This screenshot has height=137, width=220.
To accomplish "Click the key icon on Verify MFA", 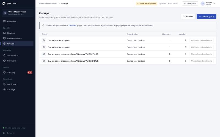I will [x=185, y=4].
